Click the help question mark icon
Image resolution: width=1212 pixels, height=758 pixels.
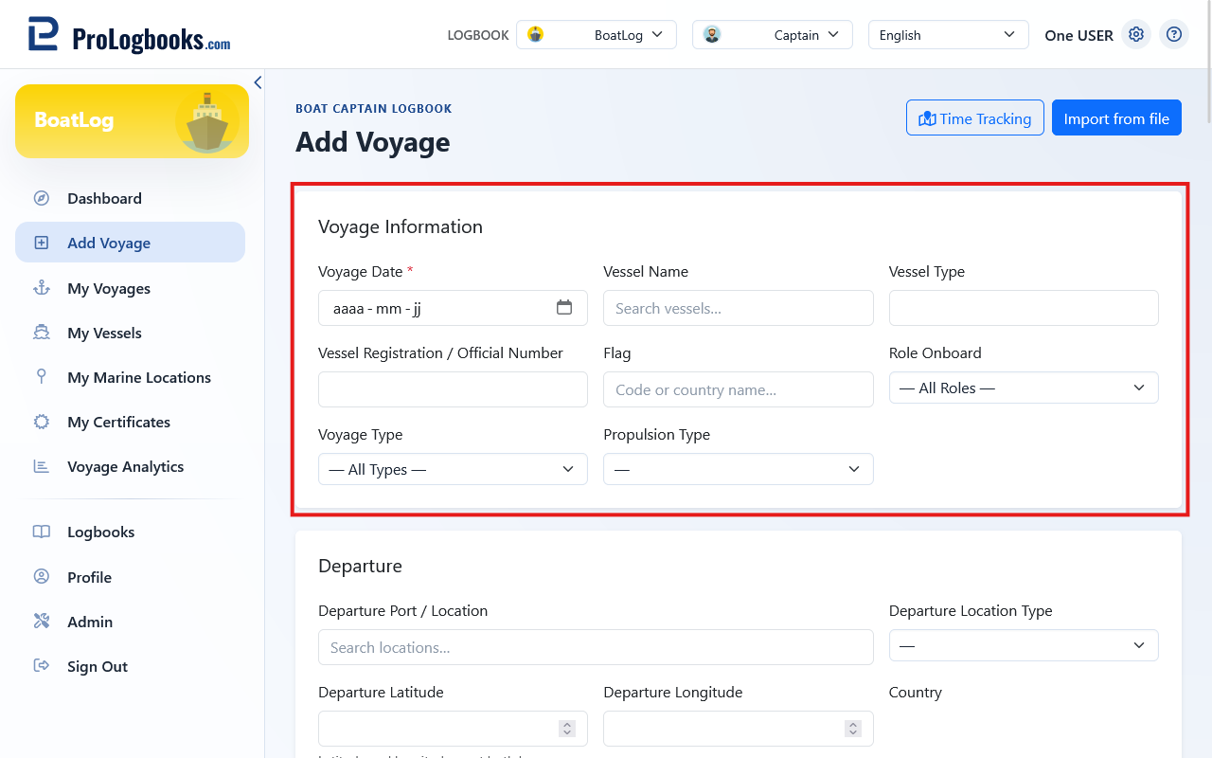coord(1174,35)
